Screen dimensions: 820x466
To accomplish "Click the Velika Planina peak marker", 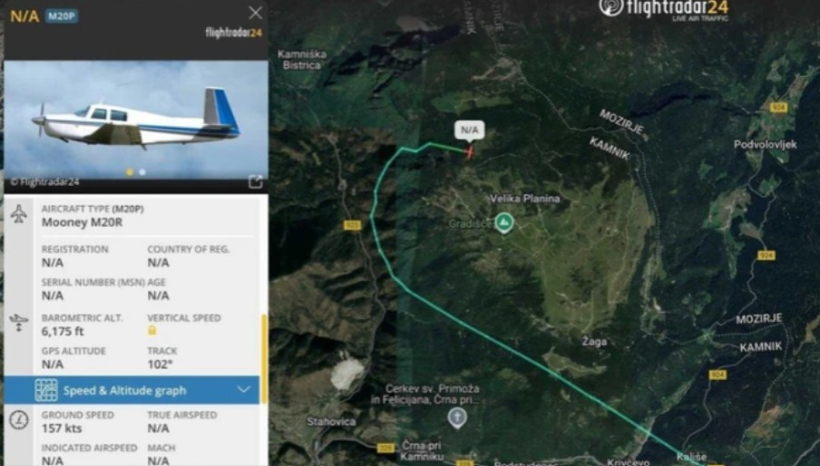I will click(503, 223).
